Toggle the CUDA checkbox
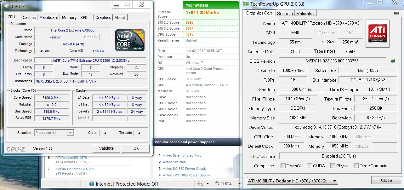This screenshot has width=404, height=190. pyautogui.click(x=310, y=166)
